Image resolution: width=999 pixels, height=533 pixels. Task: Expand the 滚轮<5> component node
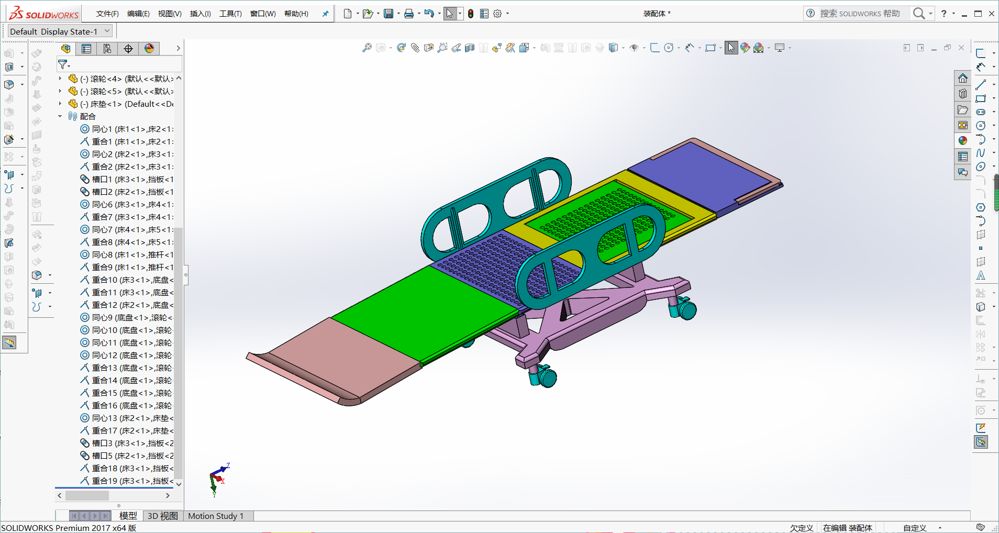[x=60, y=91]
